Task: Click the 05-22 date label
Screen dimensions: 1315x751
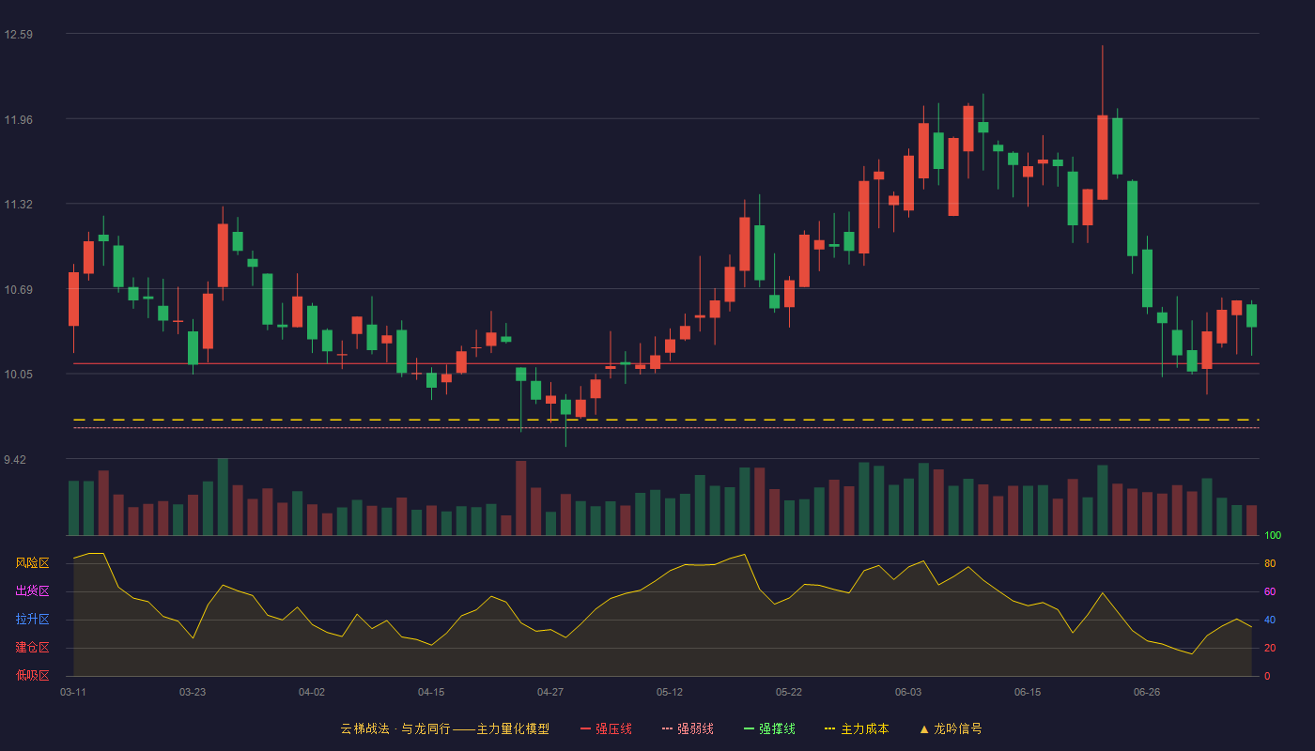Action: point(789,692)
